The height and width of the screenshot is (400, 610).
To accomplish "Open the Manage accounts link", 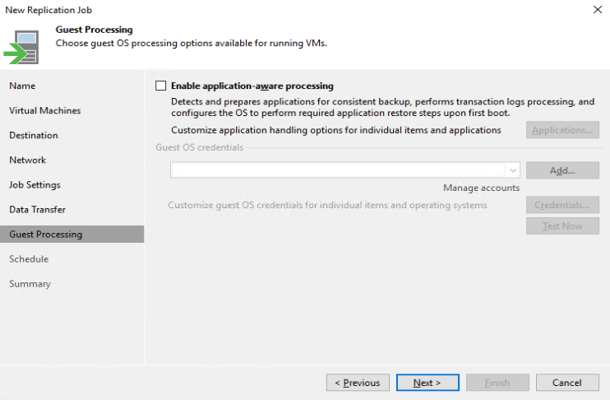I will tap(481, 188).
